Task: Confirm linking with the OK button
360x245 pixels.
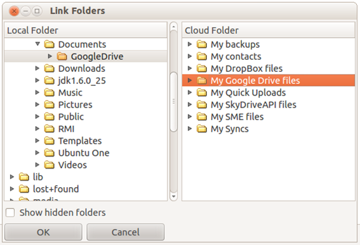Action: point(43,232)
